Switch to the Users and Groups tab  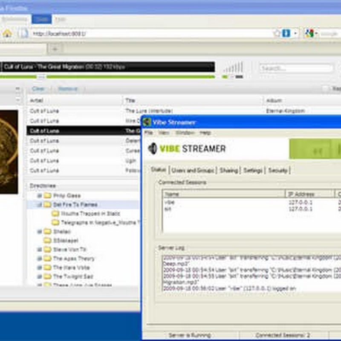(x=193, y=170)
